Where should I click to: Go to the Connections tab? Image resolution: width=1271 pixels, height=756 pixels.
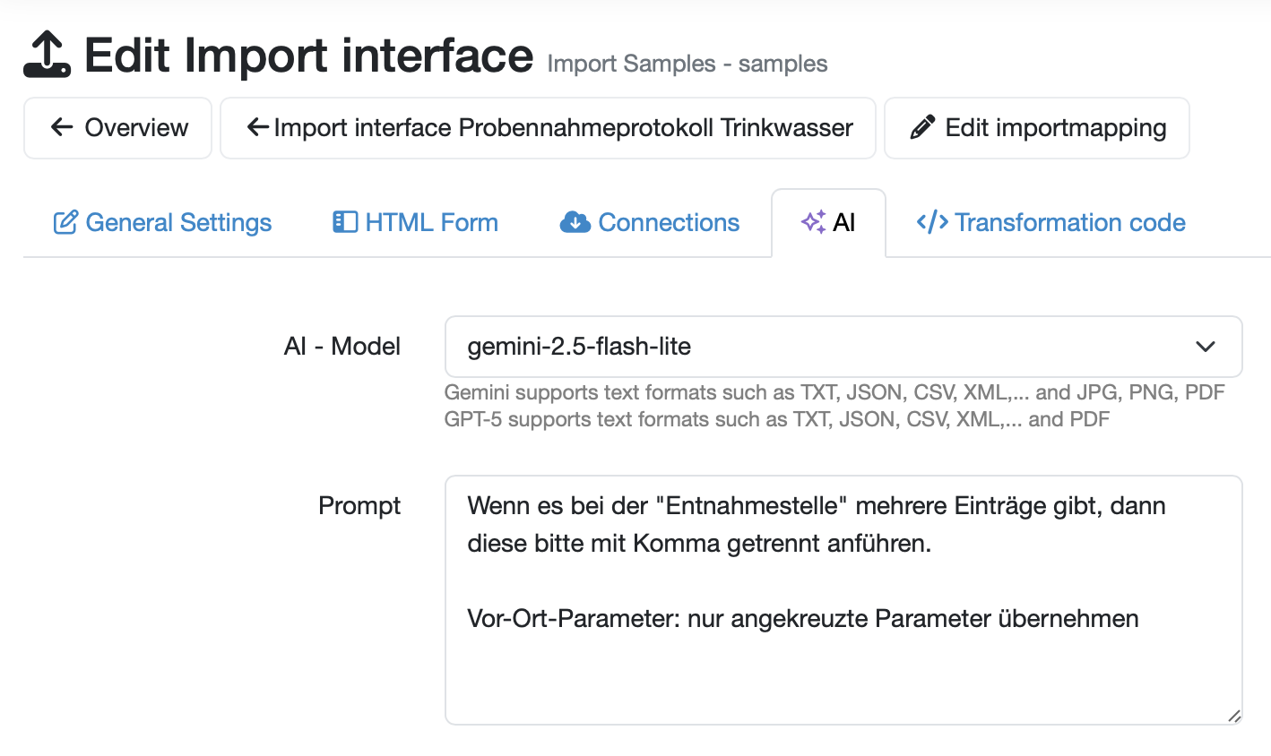pyautogui.click(x=669, y=222)
